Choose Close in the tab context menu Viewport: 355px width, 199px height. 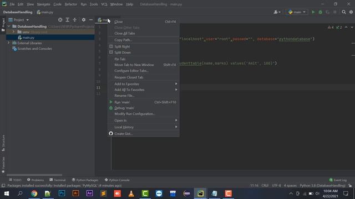143,22
